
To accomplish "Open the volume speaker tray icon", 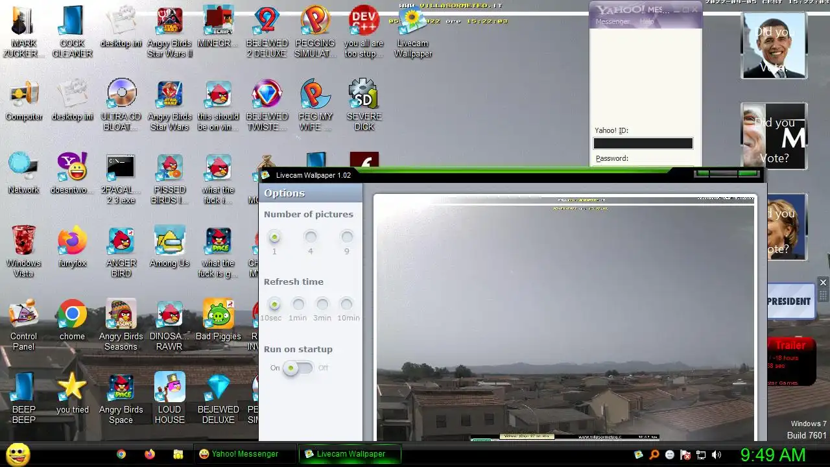I will pos(717,455).
